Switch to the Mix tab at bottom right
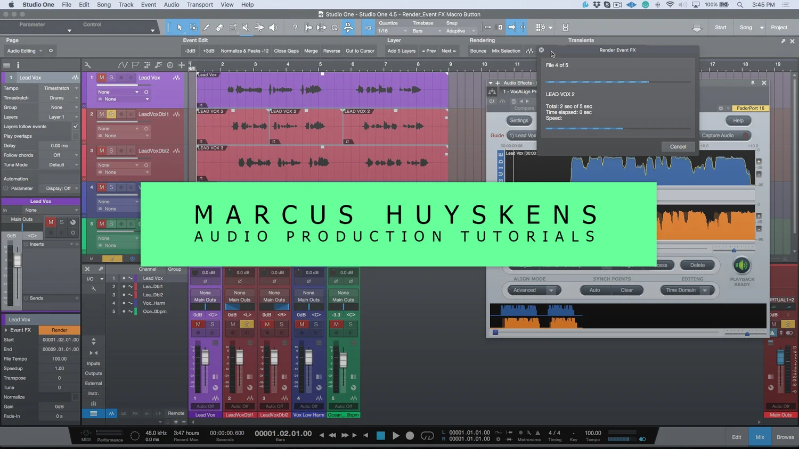799x449 pixels. point(760,436)
